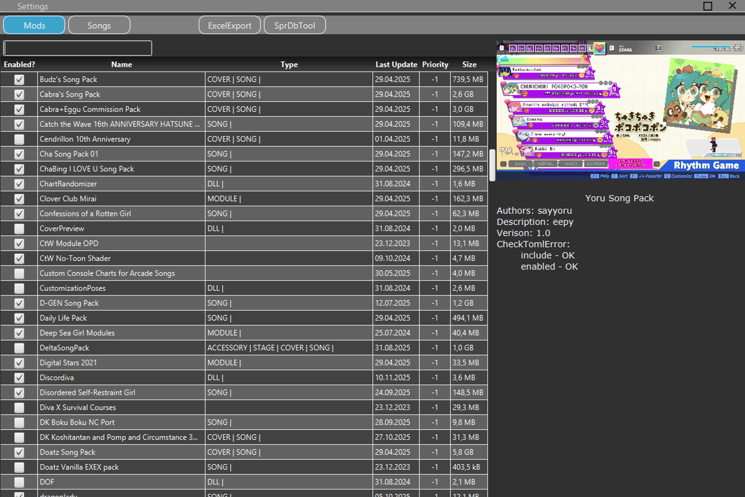The image size is (745, 497).
Task: Sort mods by the Name column
Action: 121,64
